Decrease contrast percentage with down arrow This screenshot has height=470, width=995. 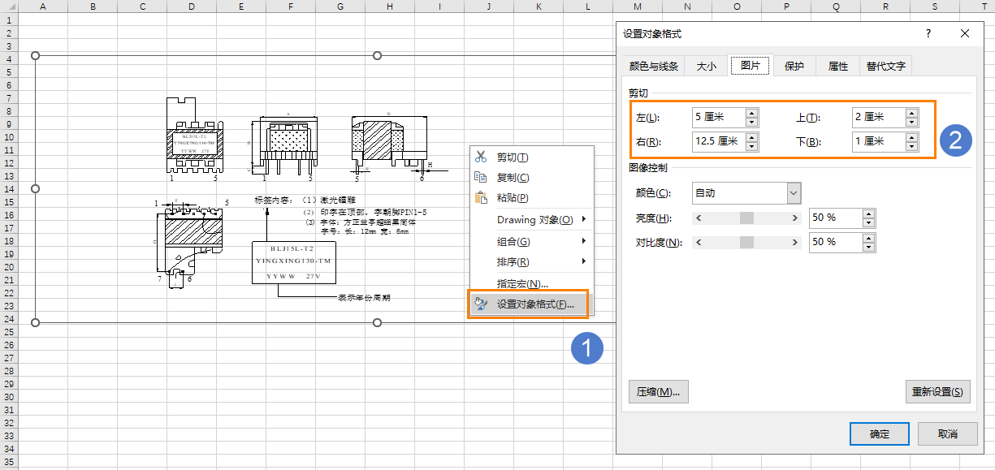869,247
